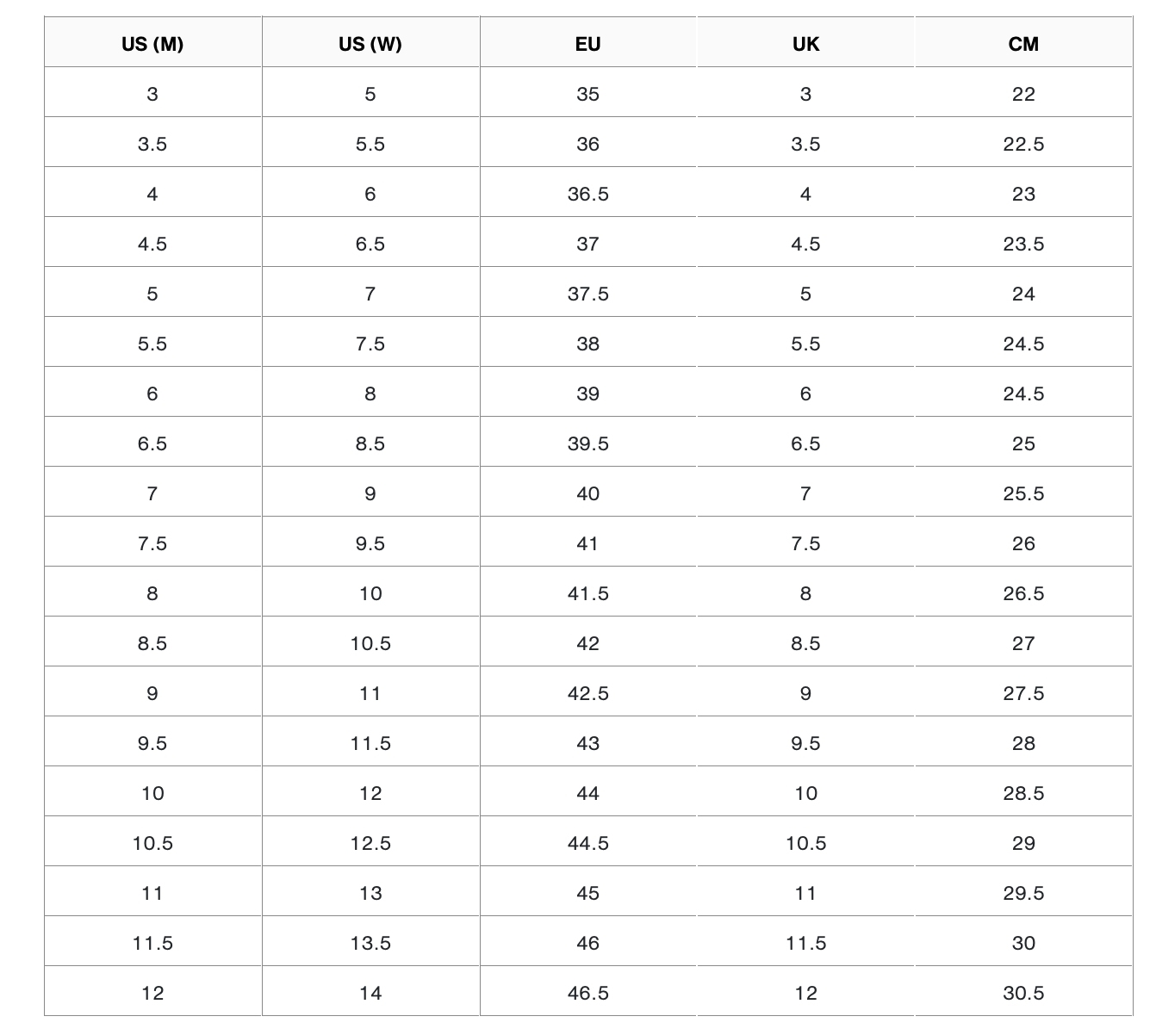Select the 25.5 cell in CM column
This screenshot has width=1156, height=1035.
1023,493
